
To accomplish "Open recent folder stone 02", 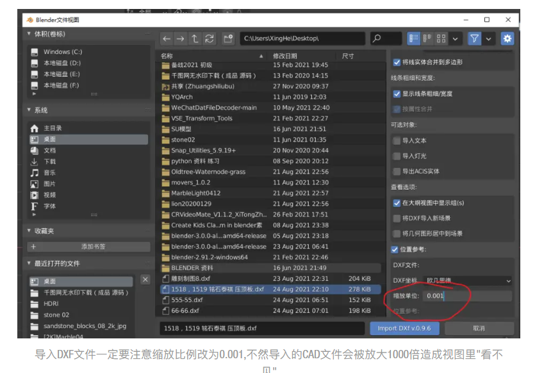I will click(x=81, y=315).
